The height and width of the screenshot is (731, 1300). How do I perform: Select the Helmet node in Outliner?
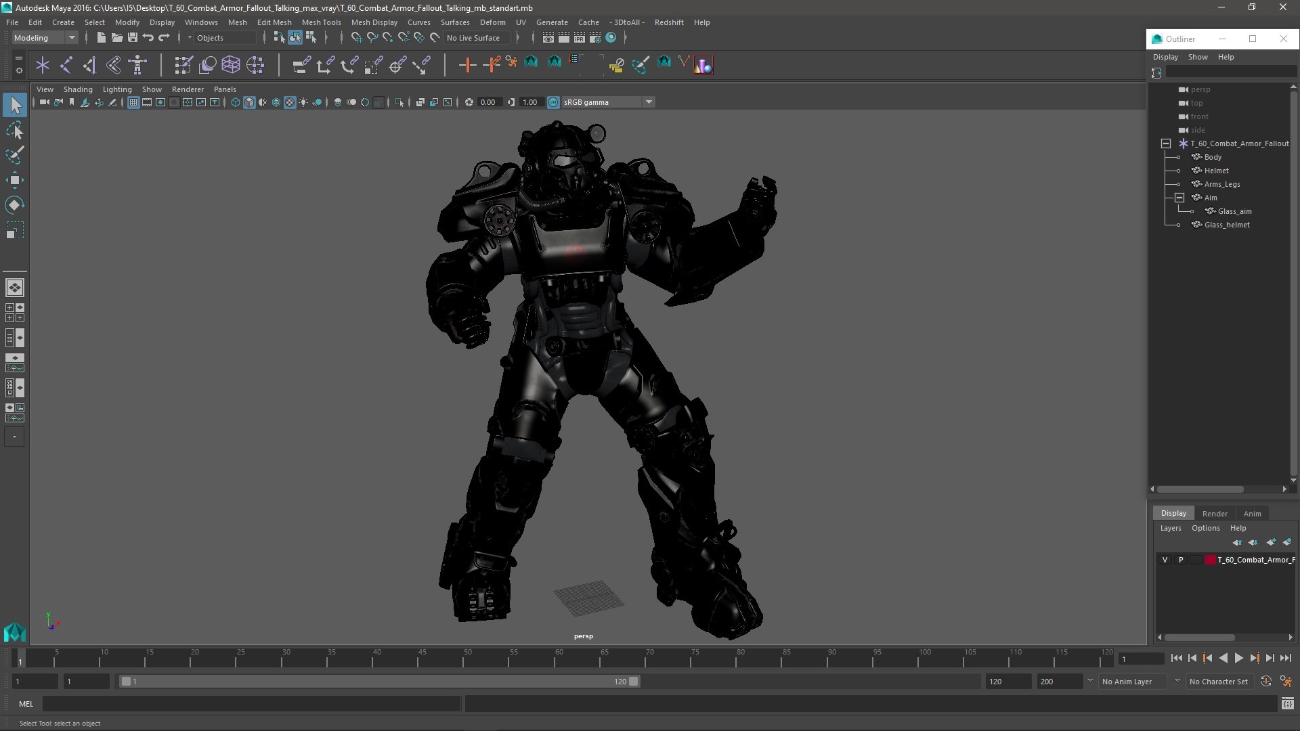(x=1216, y=171)
